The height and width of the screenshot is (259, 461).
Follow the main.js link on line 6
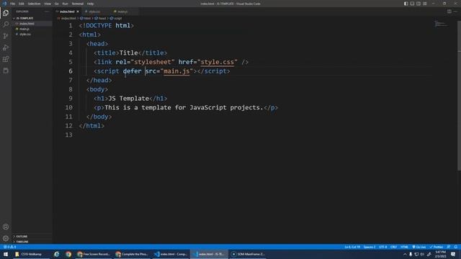point(176,71)
